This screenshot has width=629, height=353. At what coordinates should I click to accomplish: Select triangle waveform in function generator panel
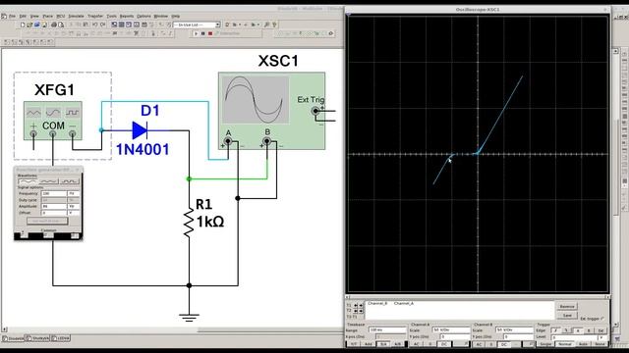[48, 181]
